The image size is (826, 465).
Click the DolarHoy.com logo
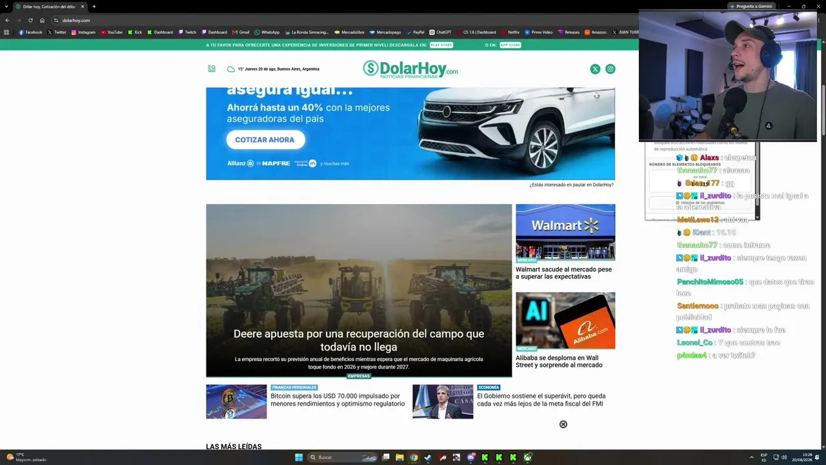[x=410, y=69]
